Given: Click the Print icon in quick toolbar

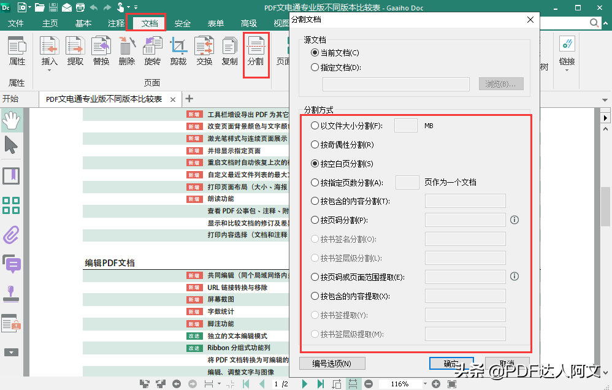Looking at the screenshot, I should (80, 7).
